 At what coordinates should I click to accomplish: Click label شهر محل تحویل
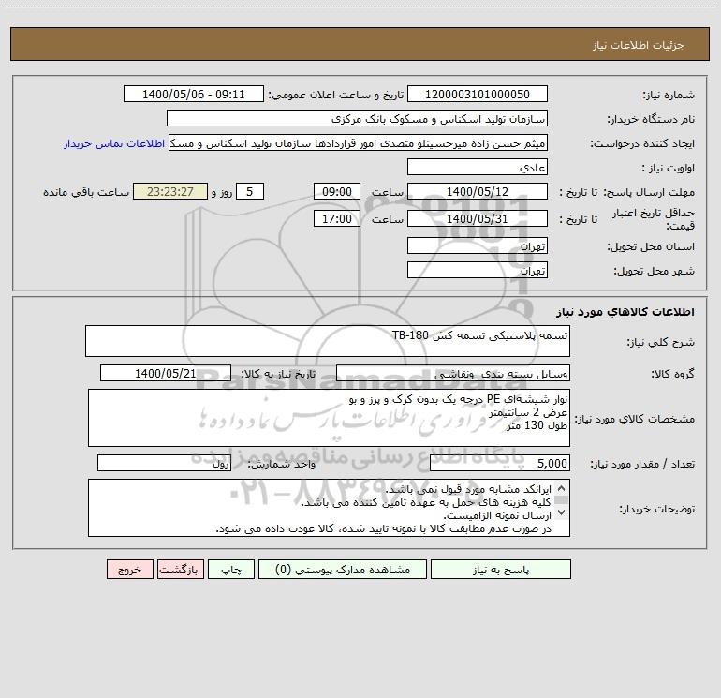click(655, 271)
